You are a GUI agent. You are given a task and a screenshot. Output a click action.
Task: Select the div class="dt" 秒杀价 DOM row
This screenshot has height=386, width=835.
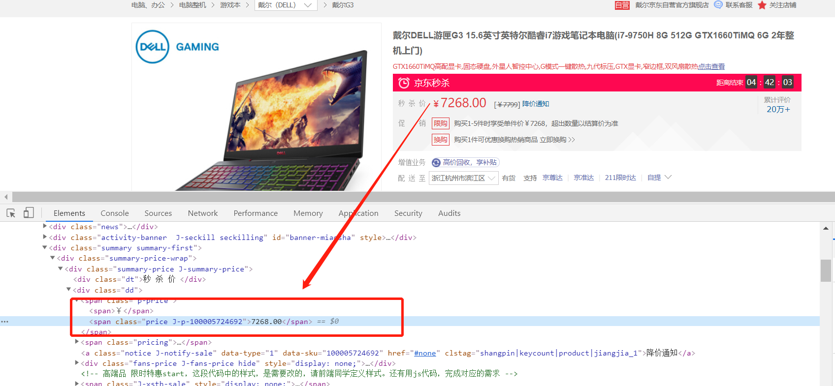(x=139, y=279)
